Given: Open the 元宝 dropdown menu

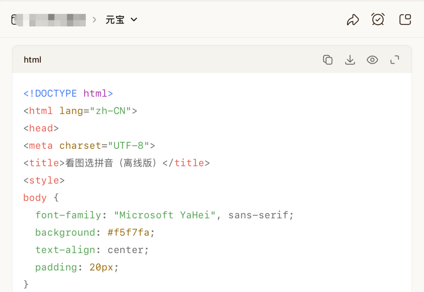Looking at the screenshot, I should (121, 20).
